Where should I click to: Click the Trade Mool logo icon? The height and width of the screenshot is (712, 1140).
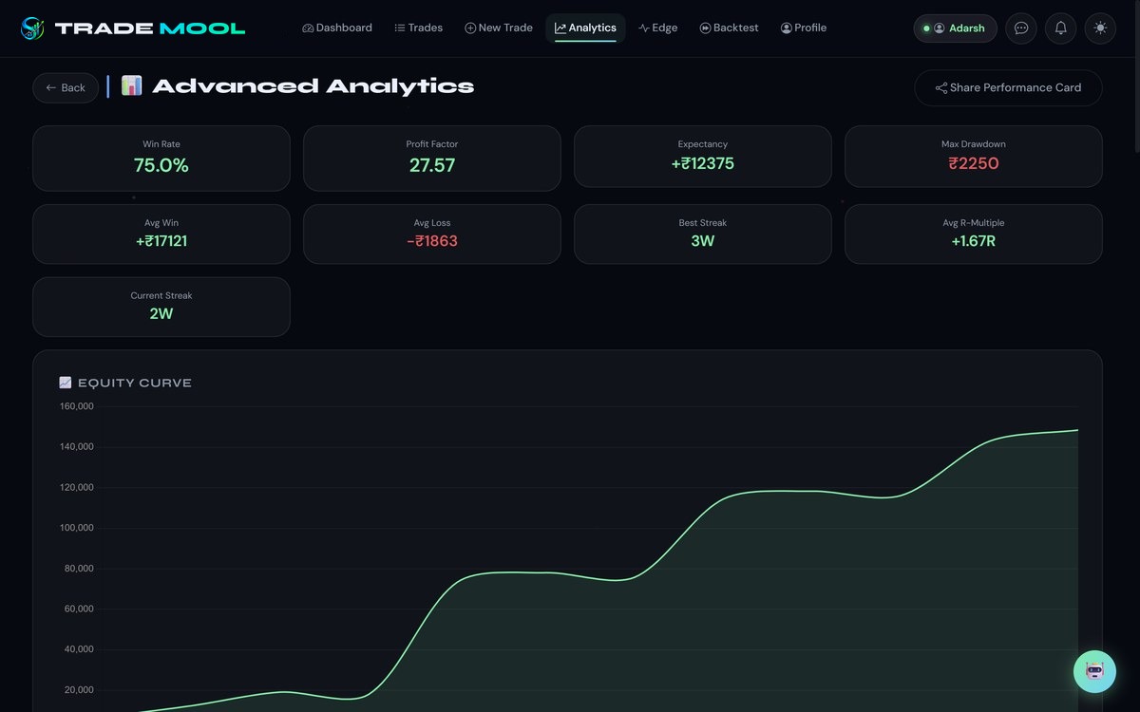33,28
